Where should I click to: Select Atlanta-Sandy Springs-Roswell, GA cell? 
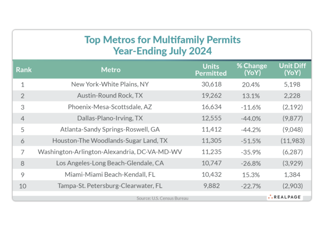click(x=110, y=129)
